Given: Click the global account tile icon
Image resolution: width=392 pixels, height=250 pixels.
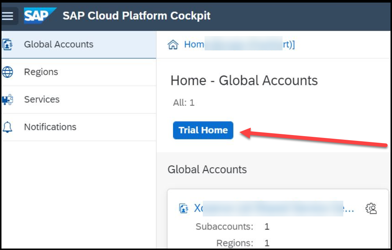Looking at the screenshot, I should click(x=184, y=208).
